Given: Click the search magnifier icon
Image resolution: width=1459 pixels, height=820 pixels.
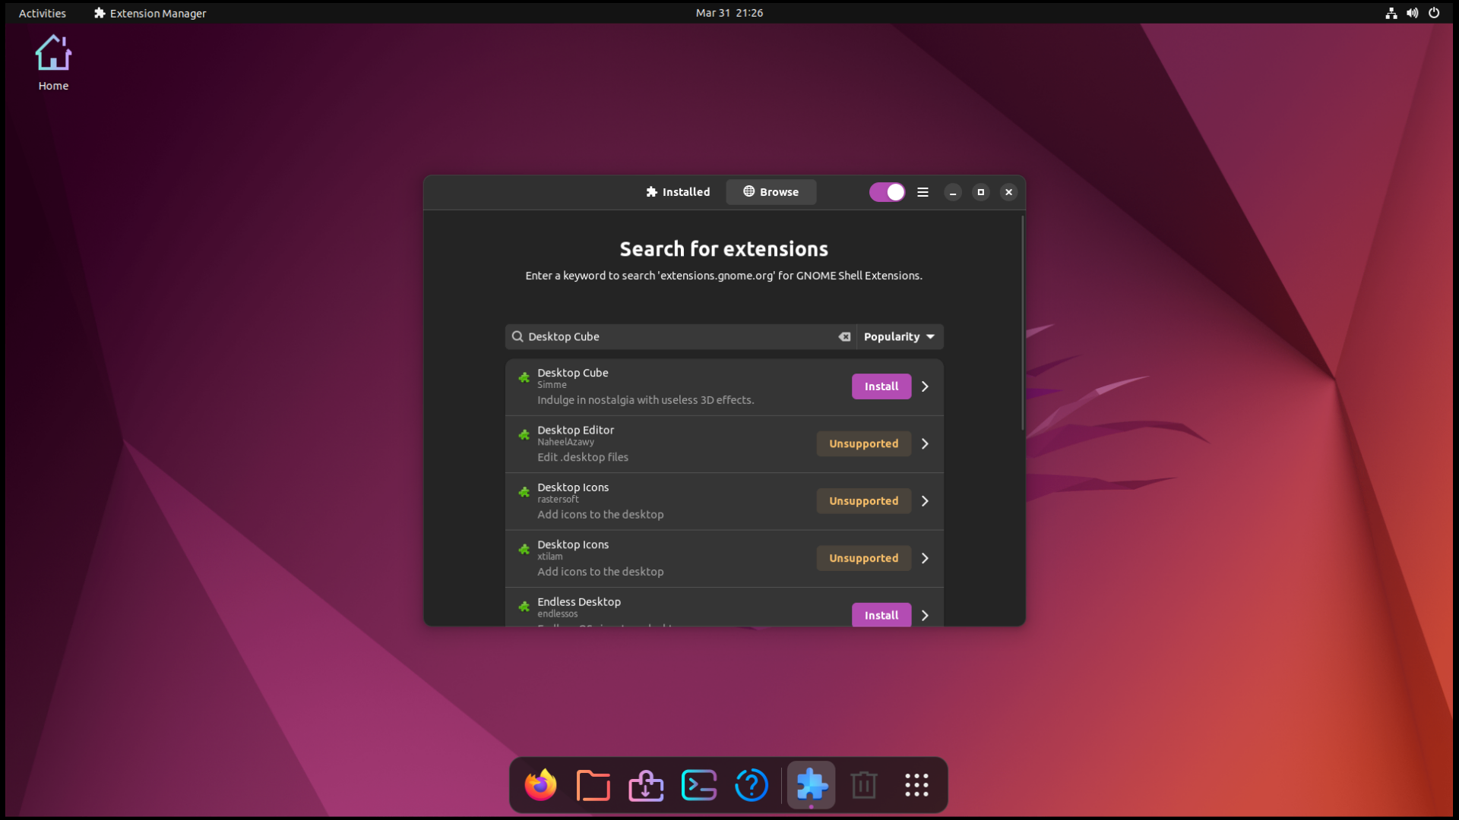Looking at the screenshot, I should [517, 336].
